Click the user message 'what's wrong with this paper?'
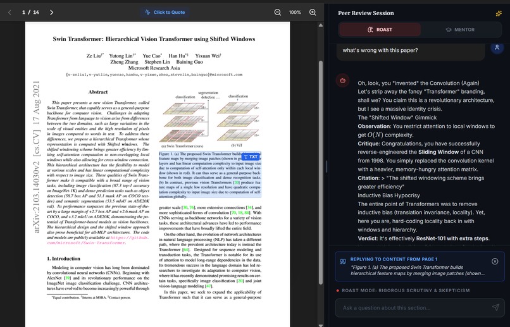 pyautogui.click(x=380, y=50)
